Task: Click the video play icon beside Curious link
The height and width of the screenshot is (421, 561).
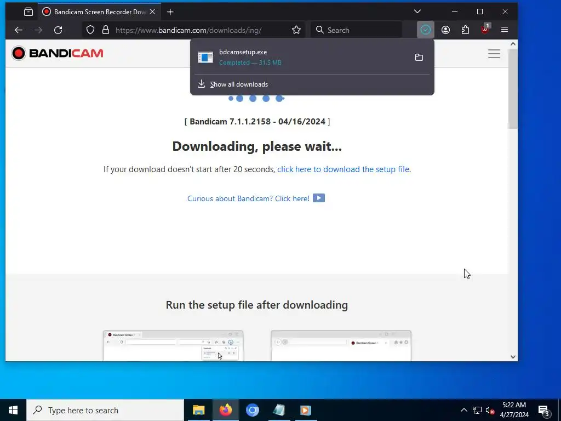Action: coord(319,198)
